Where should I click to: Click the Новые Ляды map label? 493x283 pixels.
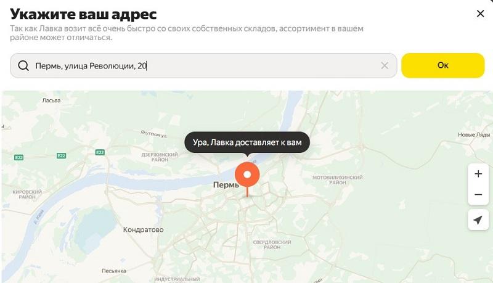tap(474, 134)
